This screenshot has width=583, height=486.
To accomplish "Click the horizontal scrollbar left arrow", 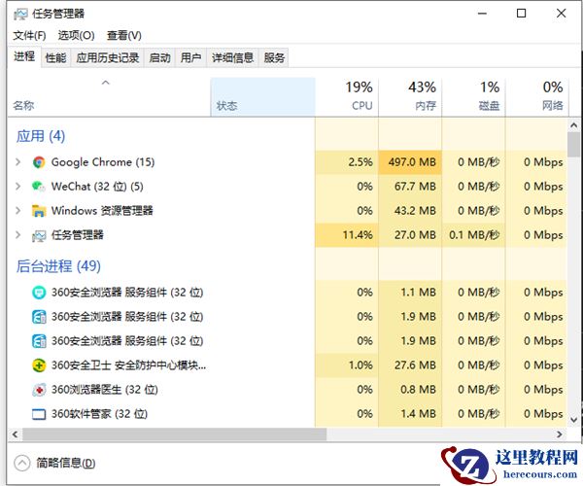I will tap(15, 434).
